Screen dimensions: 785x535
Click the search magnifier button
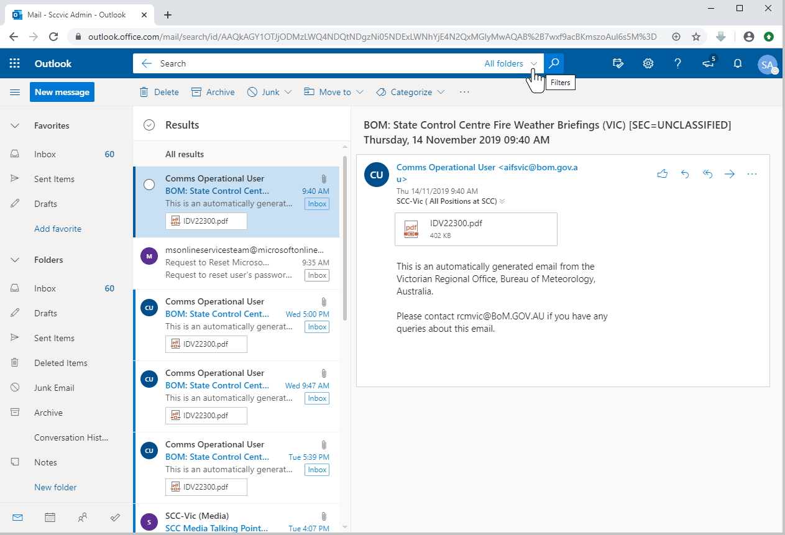[554, 63]
